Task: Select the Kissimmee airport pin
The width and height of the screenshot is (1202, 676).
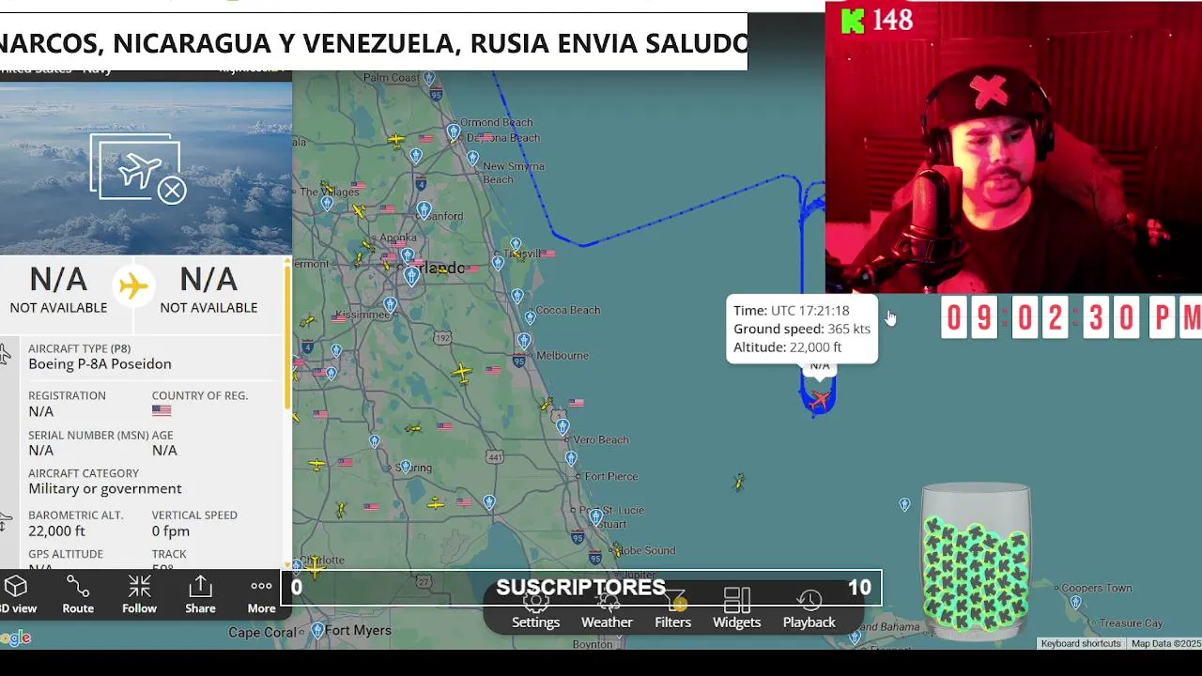Action: tap(390, 305)
